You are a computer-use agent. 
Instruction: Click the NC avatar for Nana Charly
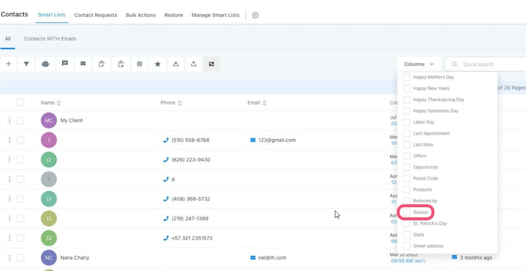coord(49,257)
